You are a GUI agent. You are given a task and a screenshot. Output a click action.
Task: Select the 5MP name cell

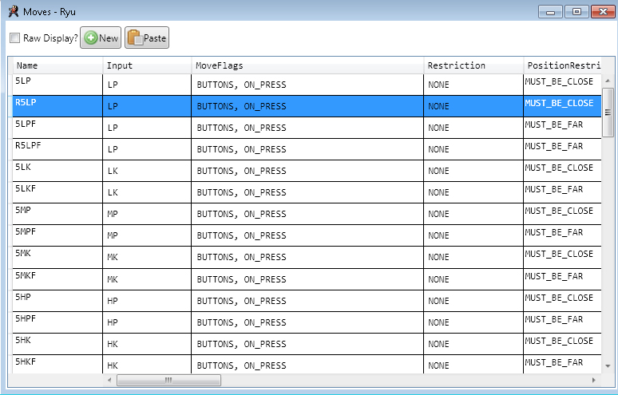(x=57, y=214)
